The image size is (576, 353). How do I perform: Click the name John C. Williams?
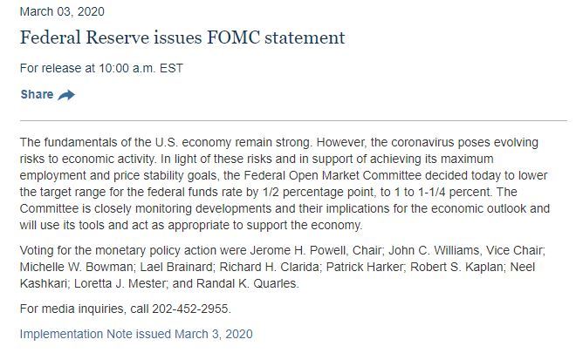click(434, 250)
